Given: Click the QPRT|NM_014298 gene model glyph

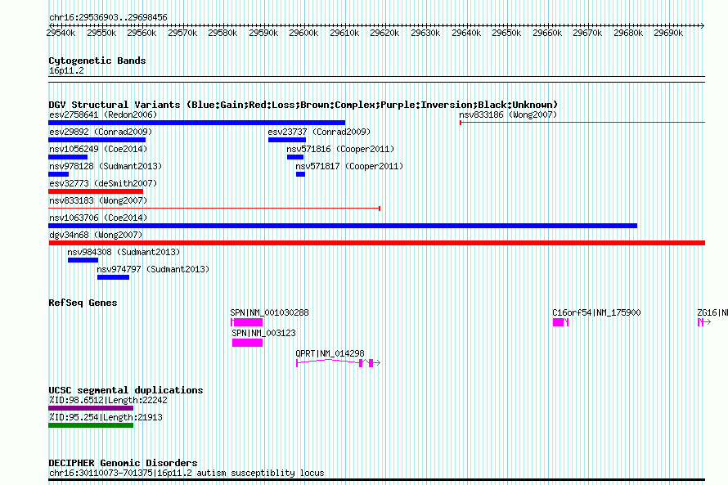Looking at the screenshot, I should tap(339, 363).
